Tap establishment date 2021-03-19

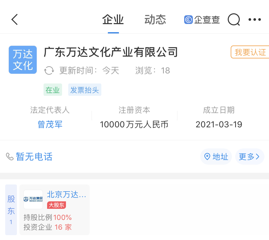pyautogui.click(x=219, y=124)
